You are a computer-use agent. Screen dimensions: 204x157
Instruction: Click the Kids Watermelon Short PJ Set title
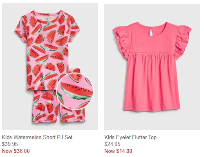[37, 137]
